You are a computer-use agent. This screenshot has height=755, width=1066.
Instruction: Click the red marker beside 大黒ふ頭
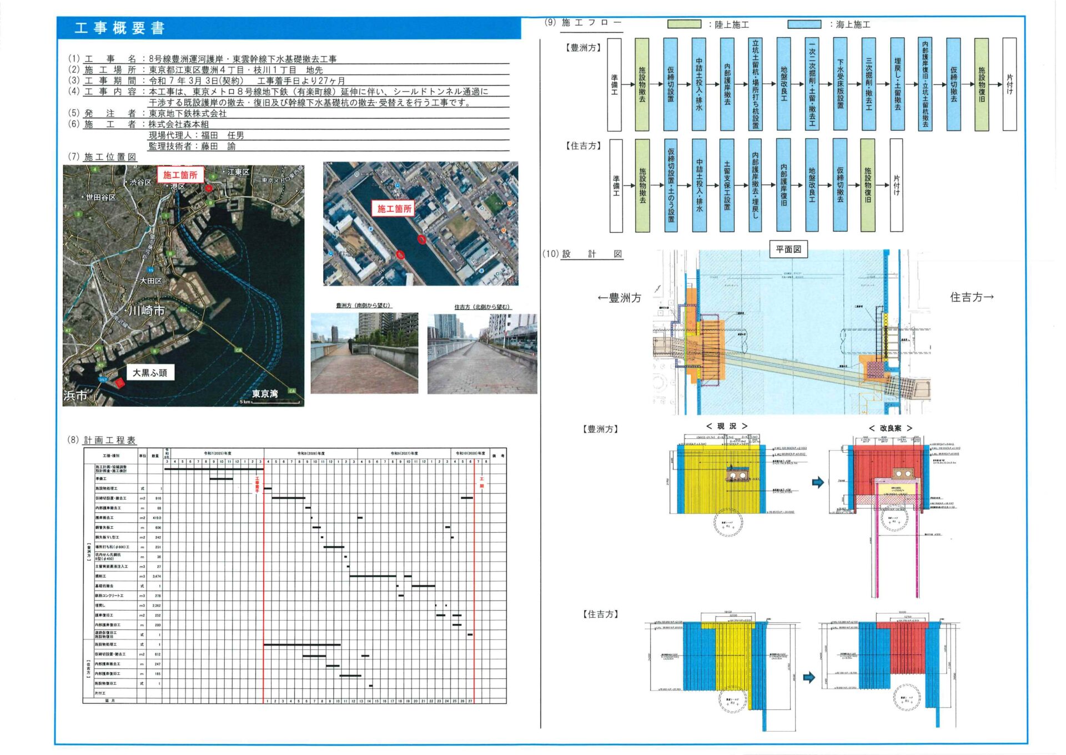click(x=119, y=383)
